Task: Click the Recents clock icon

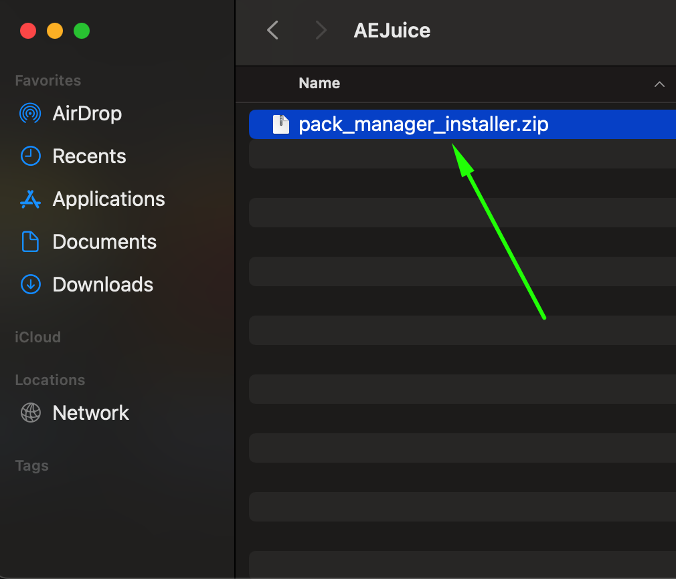Action: (30, 156)
